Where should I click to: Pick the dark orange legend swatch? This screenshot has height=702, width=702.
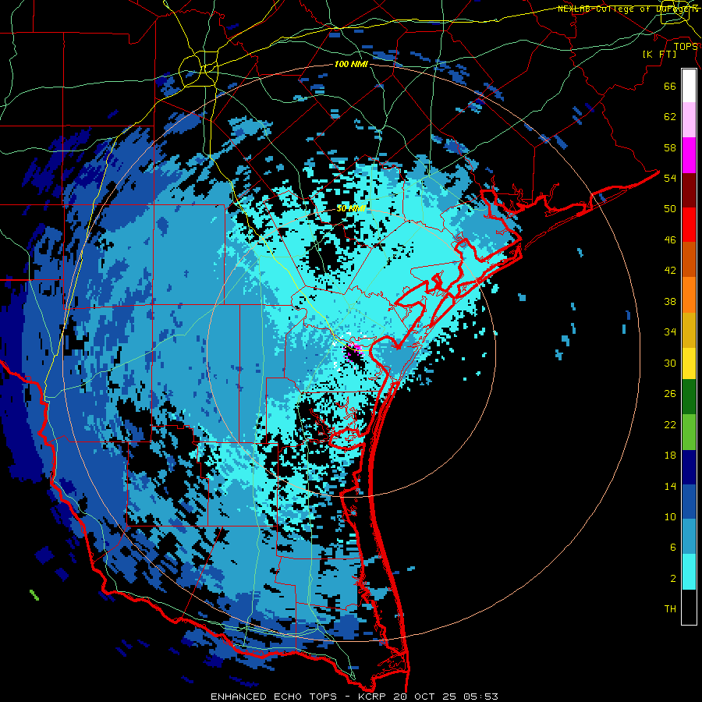(x=689, y=259)
